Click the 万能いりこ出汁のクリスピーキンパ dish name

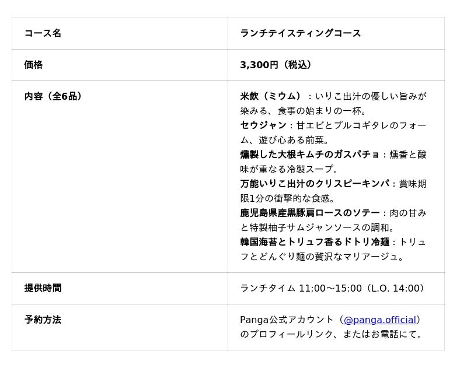click(314, 184)
